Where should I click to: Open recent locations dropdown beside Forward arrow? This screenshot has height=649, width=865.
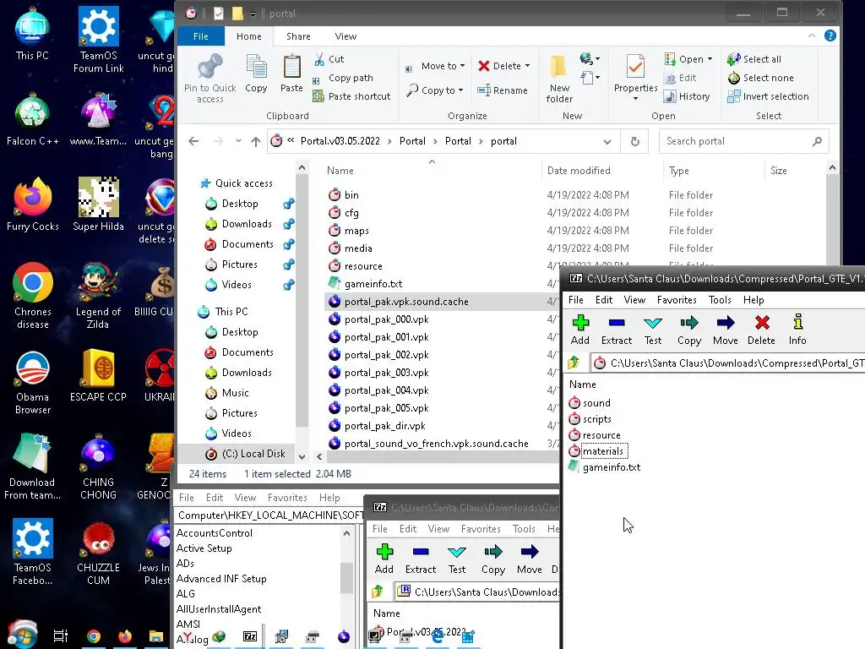pyautogui.click(x=238, y=141)
